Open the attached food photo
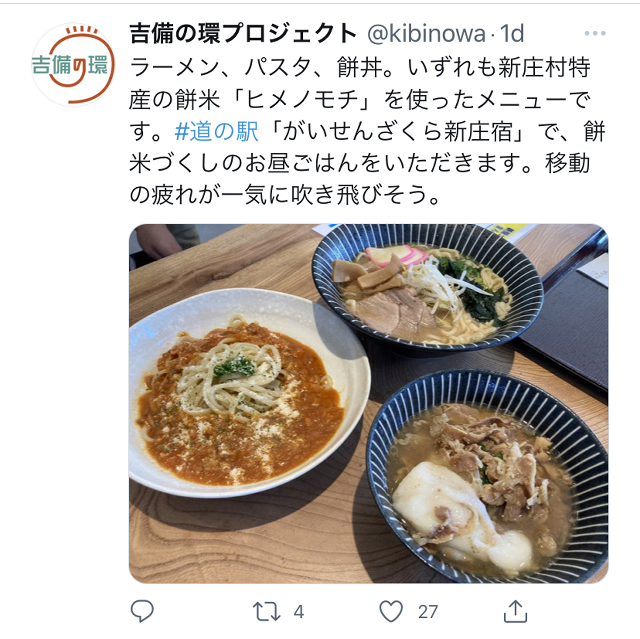This screenshot has width=640, height=639. point(368,404)
